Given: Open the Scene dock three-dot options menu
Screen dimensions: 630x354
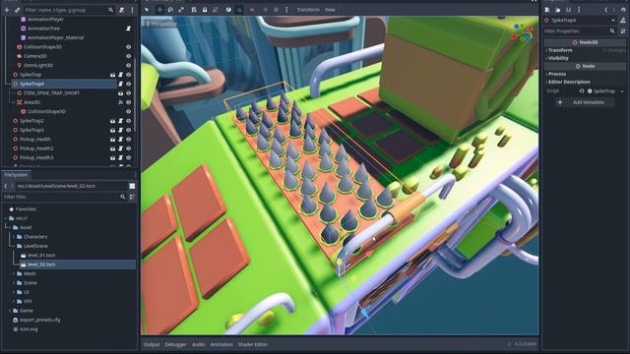Looking at the screenshot, I should [132, 10].
